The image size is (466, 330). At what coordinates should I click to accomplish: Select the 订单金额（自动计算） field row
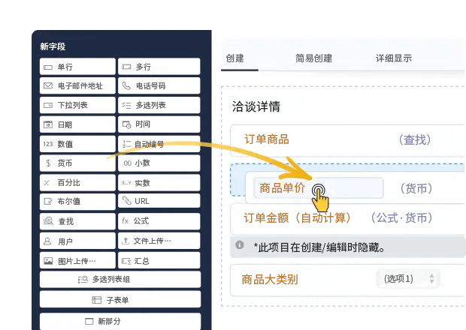click(348, 218)
